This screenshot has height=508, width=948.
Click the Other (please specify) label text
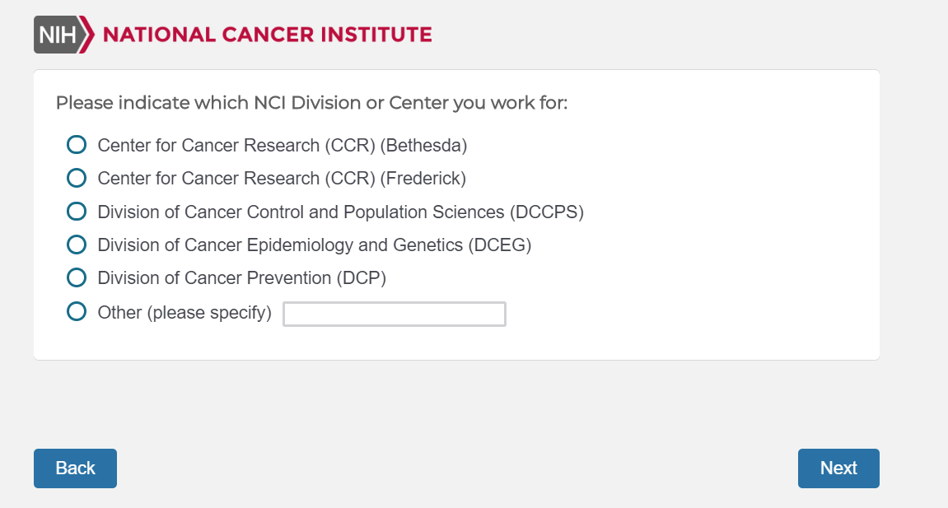pyautogui.click(x=184, y=313)
